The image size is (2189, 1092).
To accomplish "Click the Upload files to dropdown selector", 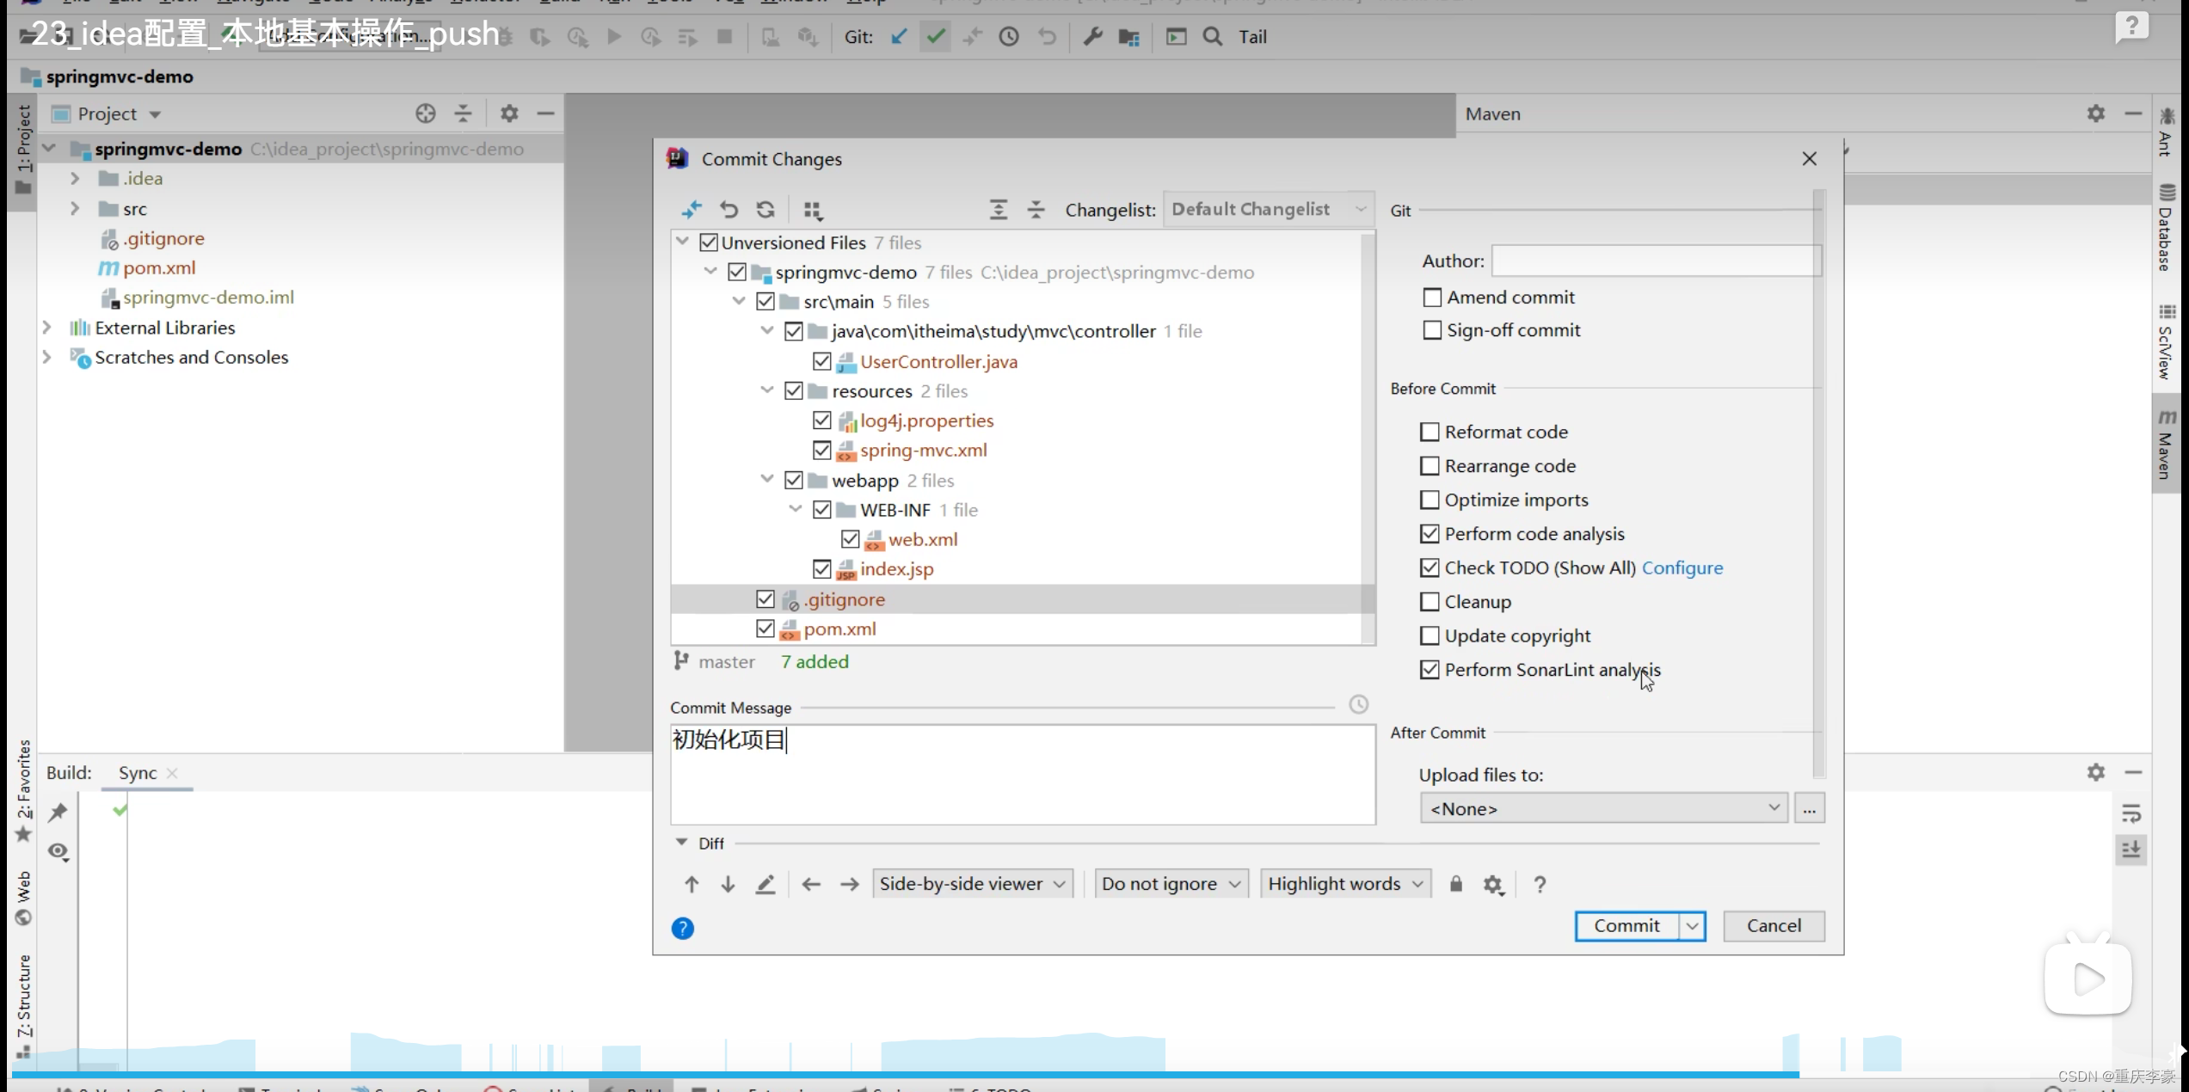I will tap(1602, 807).
